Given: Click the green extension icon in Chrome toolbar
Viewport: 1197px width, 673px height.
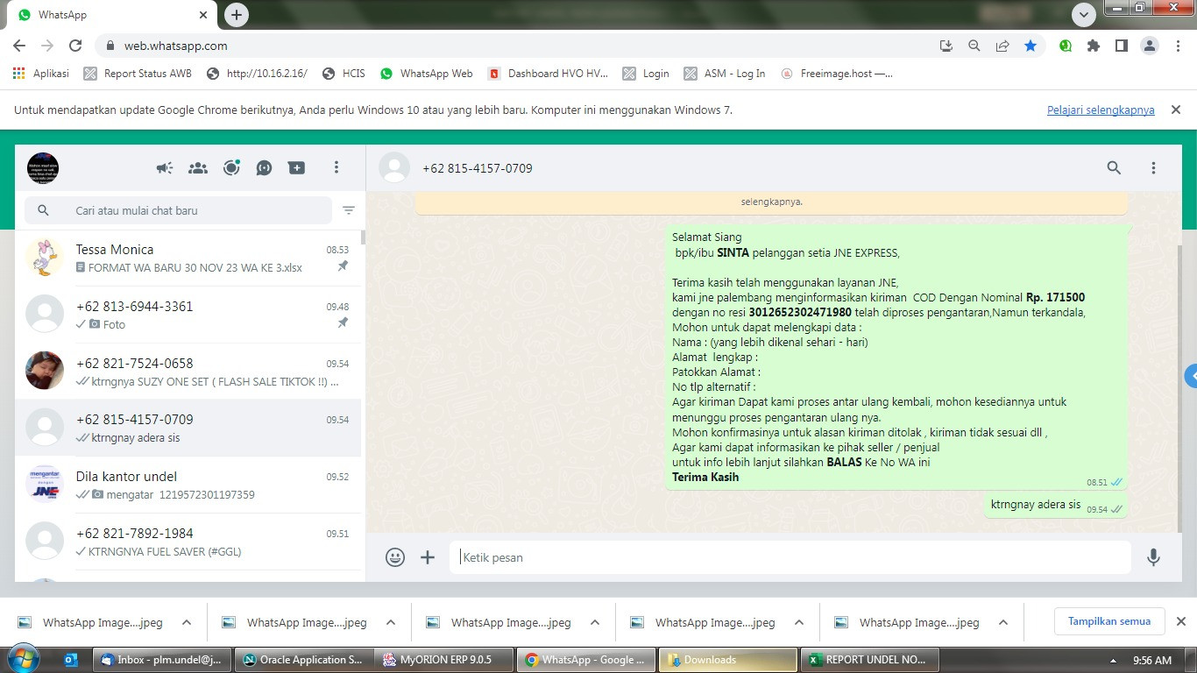Looking at the screenshot, I should pos(1066,46).
